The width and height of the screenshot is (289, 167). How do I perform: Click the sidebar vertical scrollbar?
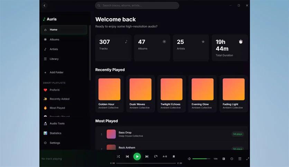[90, 52]
